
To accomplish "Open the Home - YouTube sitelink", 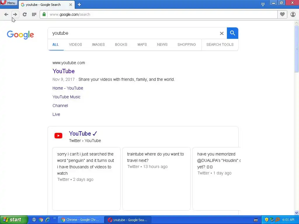I will tap(68, 88).
